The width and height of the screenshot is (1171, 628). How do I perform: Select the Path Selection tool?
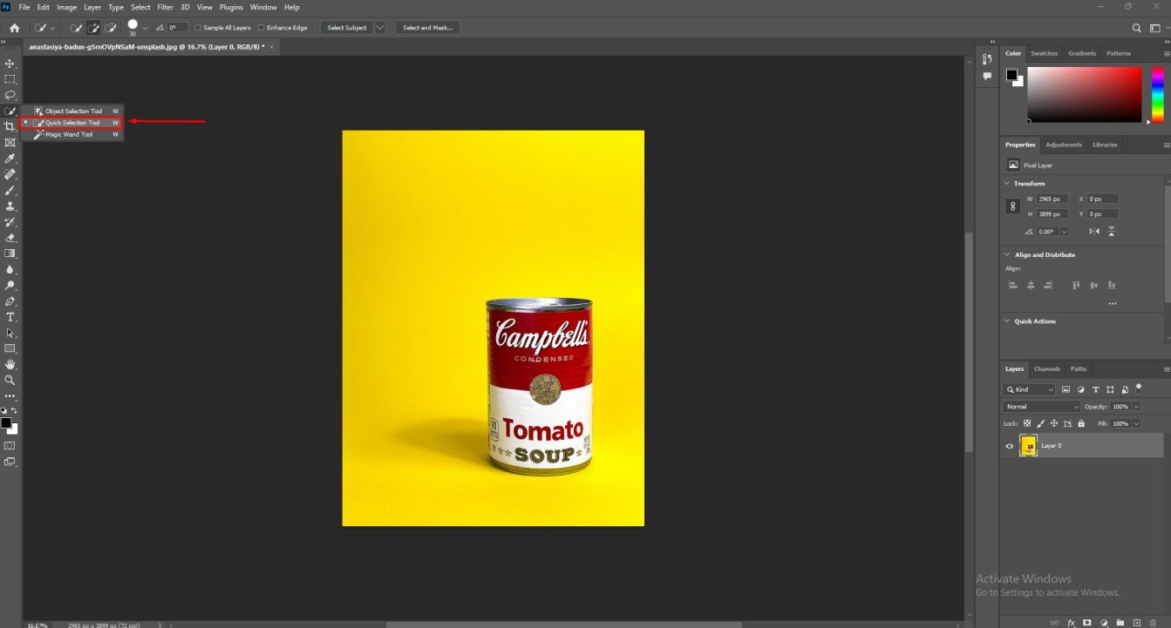(x=10, y=333)
